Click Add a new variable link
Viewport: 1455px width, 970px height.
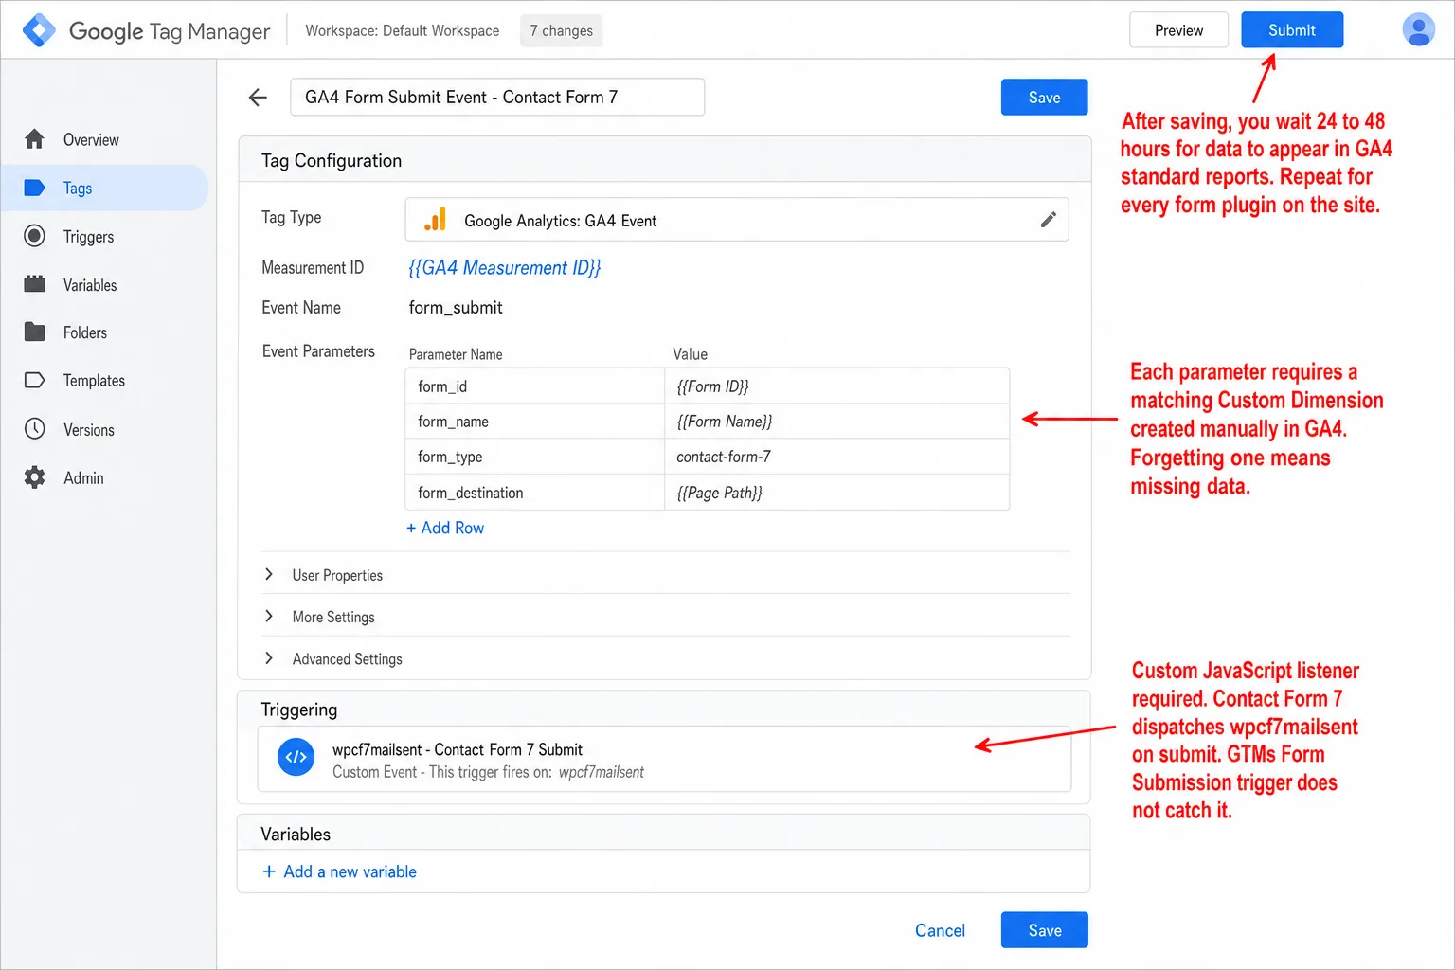[x=350, y=871]
